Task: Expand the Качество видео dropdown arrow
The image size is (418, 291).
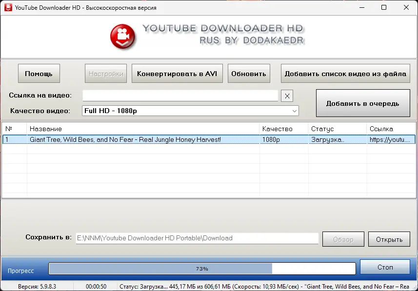Action: tap(294, 111)
